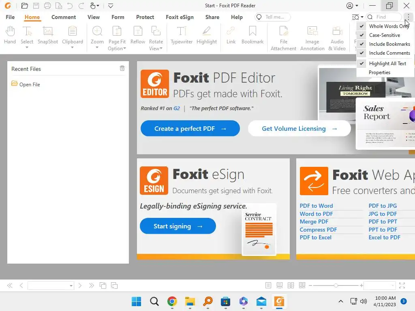
Task: Go to last page using double-right arrows
Action: 91,285
